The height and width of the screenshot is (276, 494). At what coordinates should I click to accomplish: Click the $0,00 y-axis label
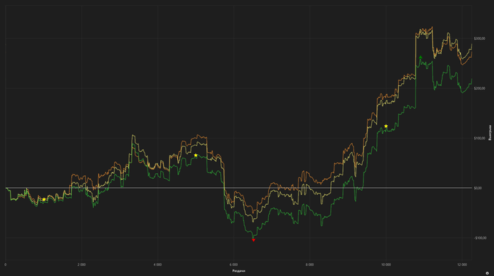478,188
